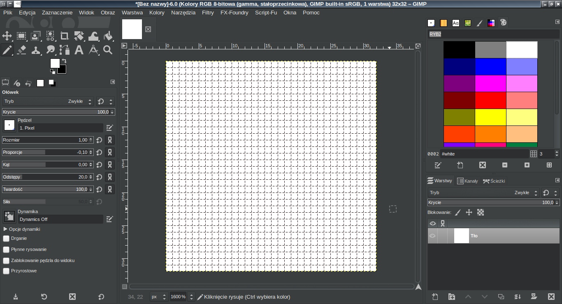Open the layer Tryb mode dropdown
This screenshot has width=562, height=304.
[483, 193]
